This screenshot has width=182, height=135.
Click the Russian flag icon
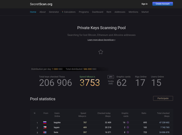click(45, 123)
